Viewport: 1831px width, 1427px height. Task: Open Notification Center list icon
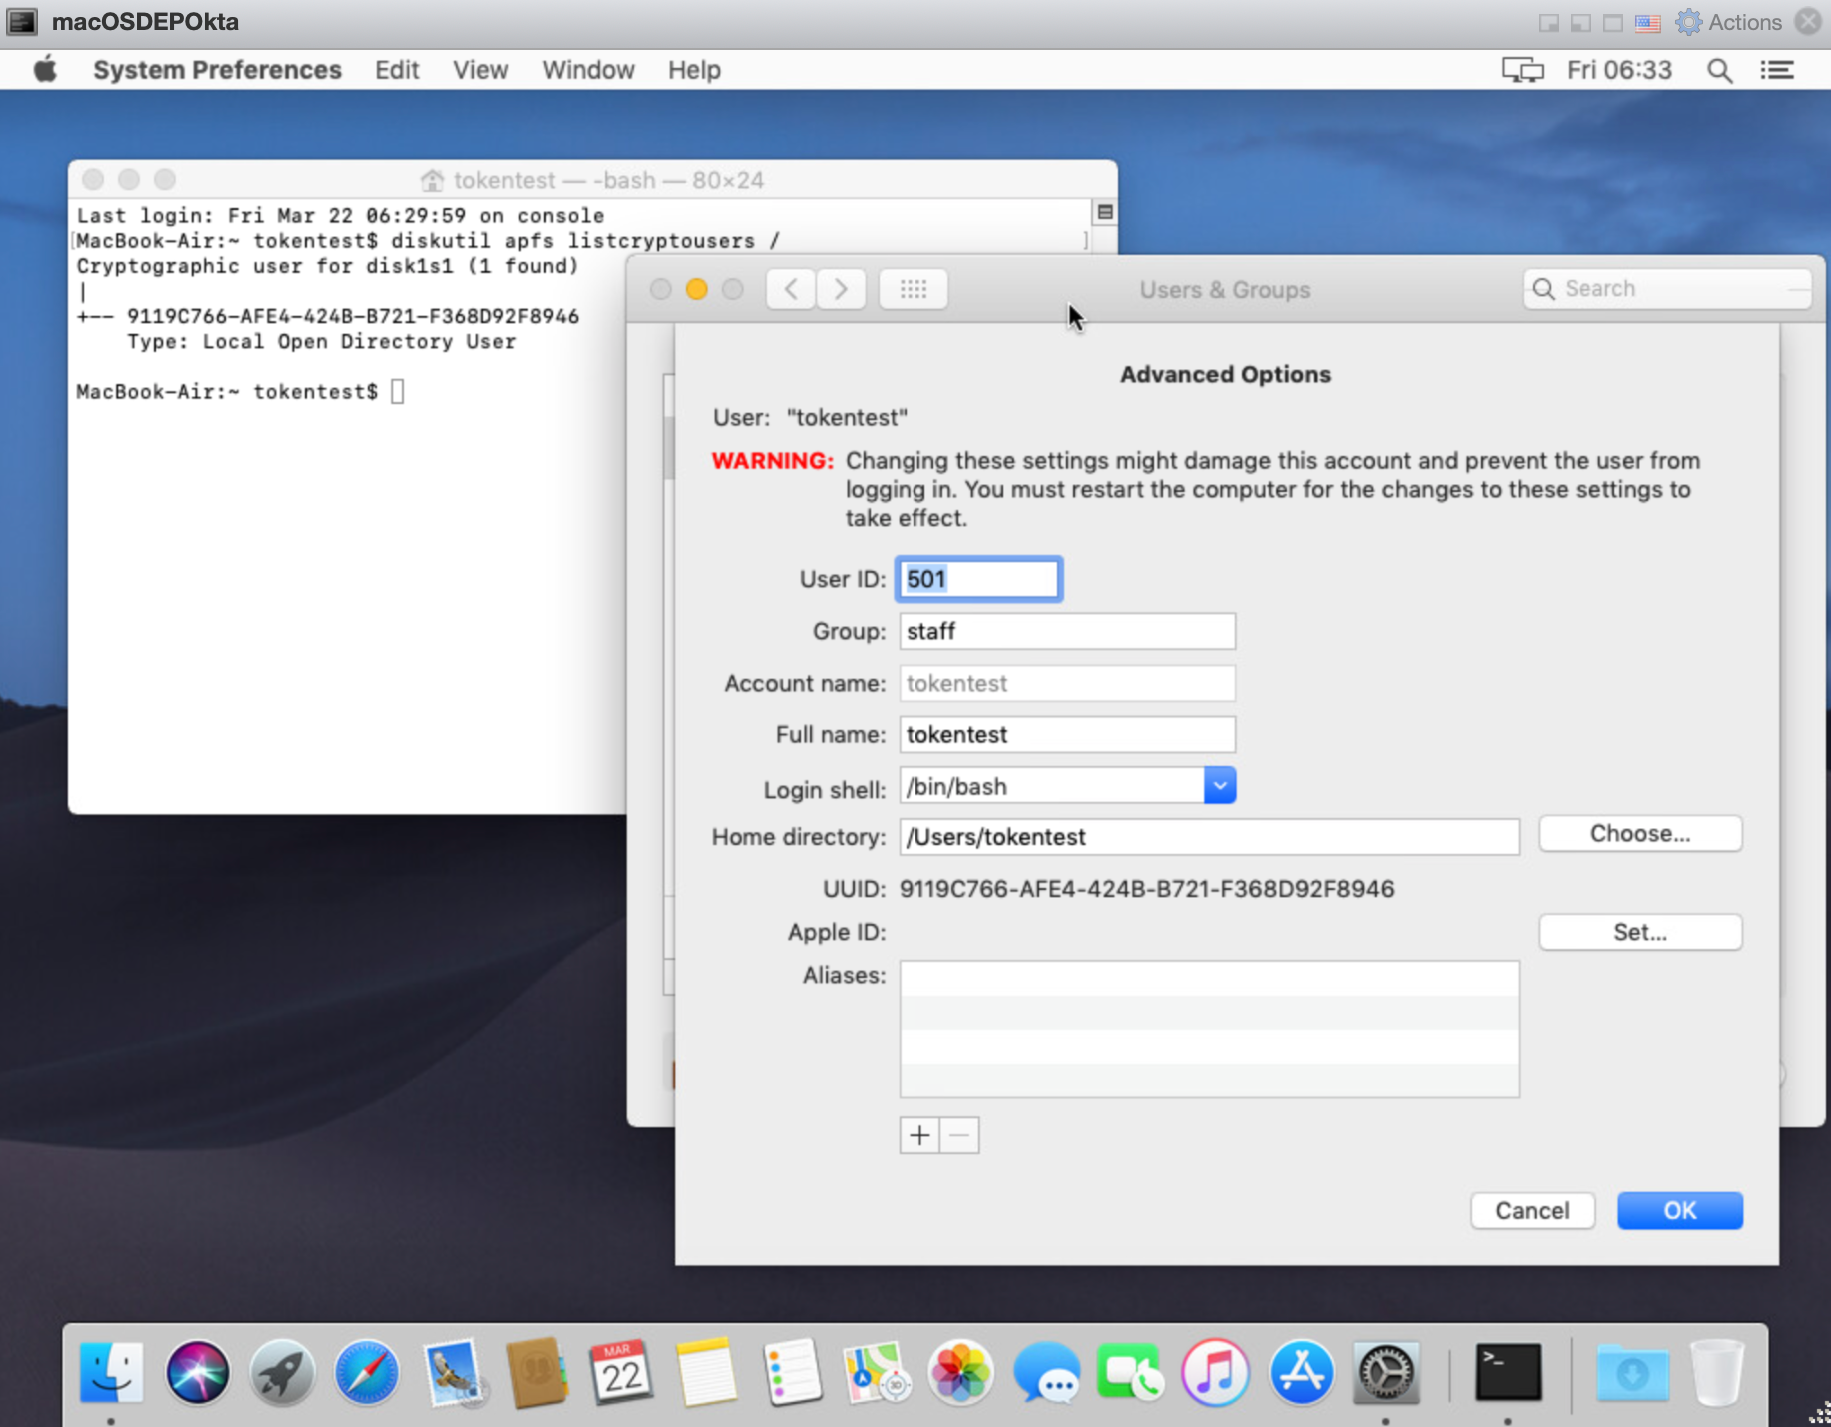[x=1777, y=70]
